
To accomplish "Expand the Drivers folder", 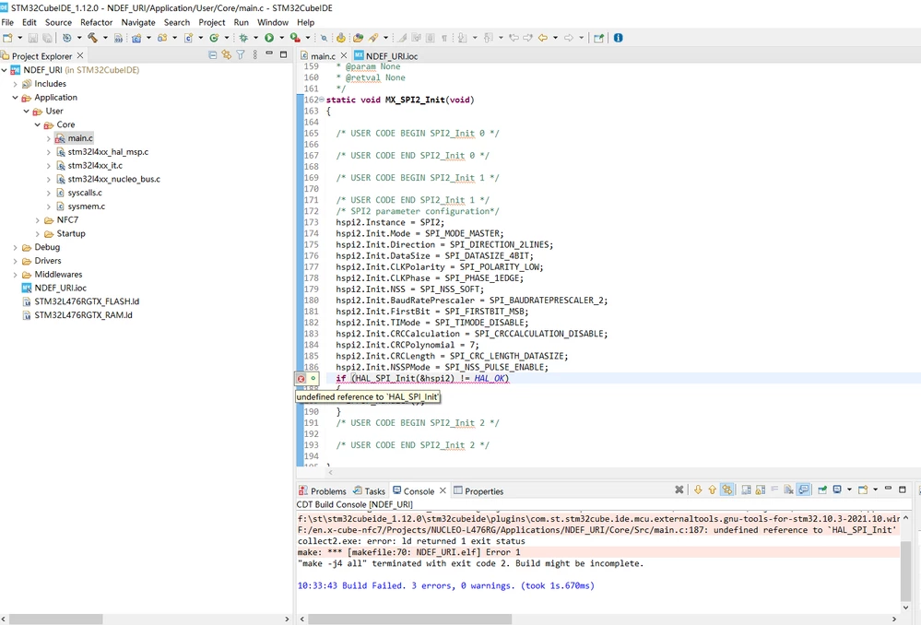I will pyautogui.click(x=16, y=261).
